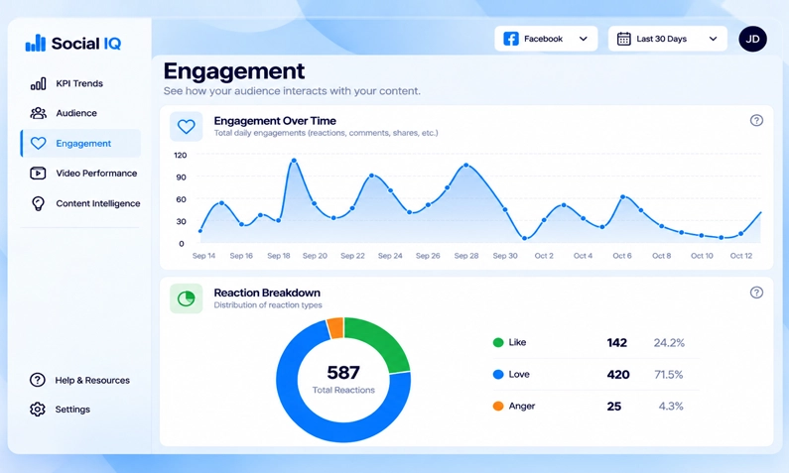Click the chevron arrow next to Last 30 Days

coord(713,39)
